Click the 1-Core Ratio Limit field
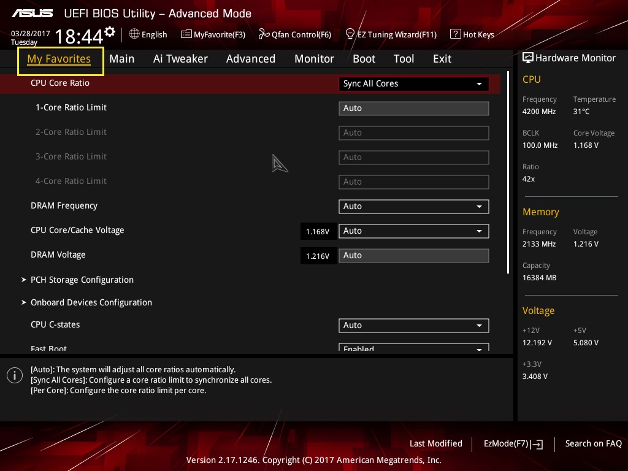The height and width of the screenshot is (471, 628). point(414,108)
